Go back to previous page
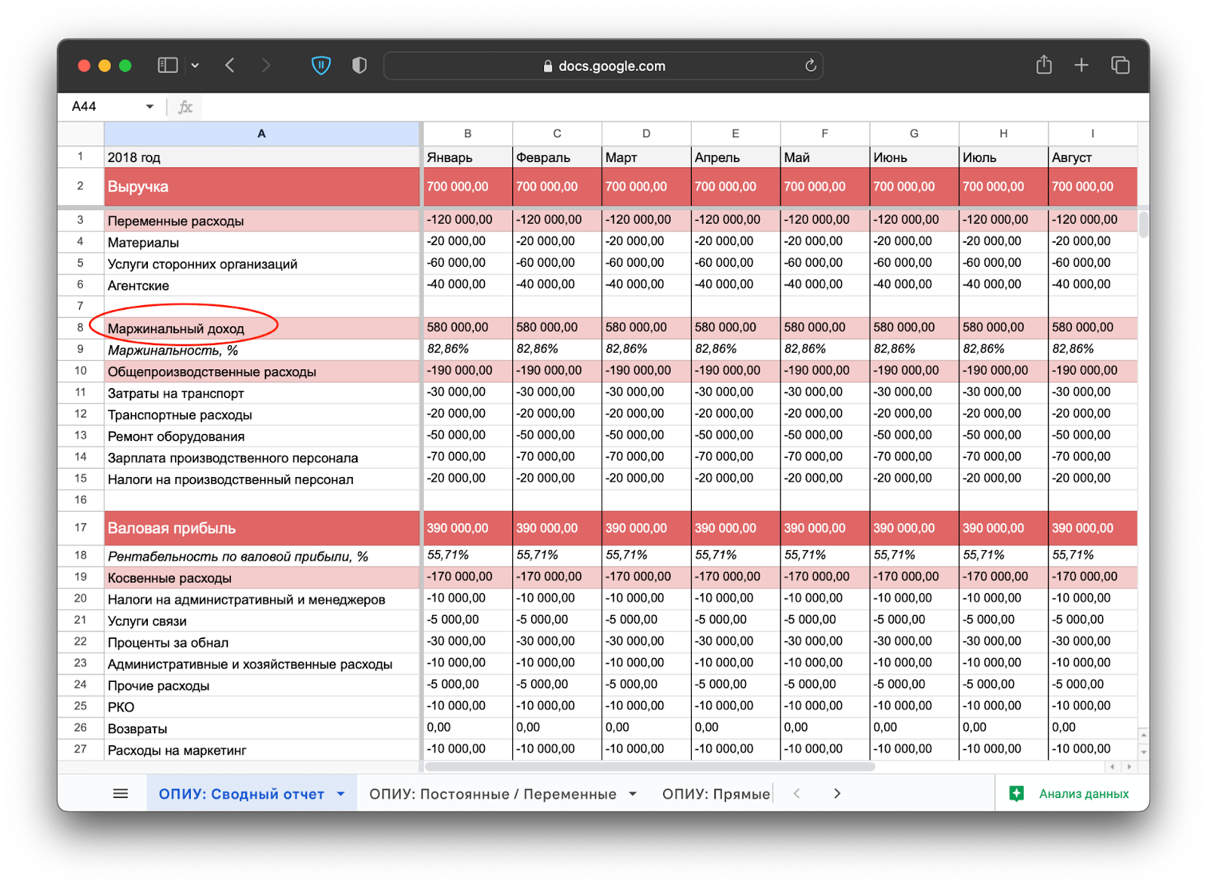Viewport: 1207px width, 887px height. pos(230,66)
